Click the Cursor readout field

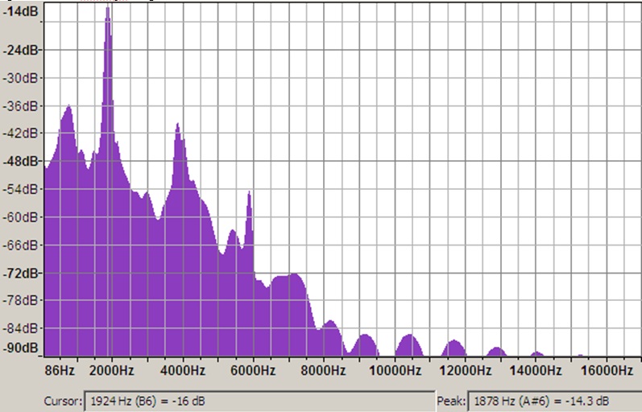(x=258, y=401)
